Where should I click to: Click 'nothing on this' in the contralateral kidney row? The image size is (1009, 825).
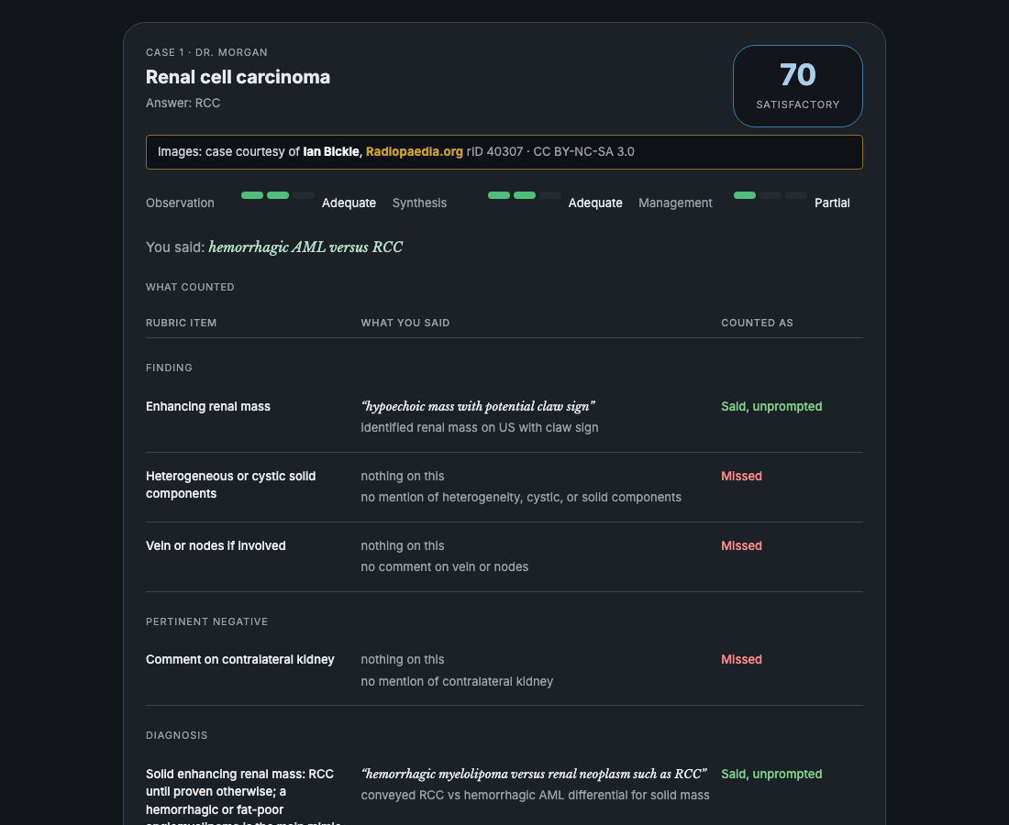[x=402, y=660]
